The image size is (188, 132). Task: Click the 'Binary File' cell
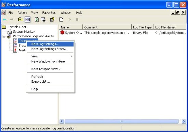point(140,33)
